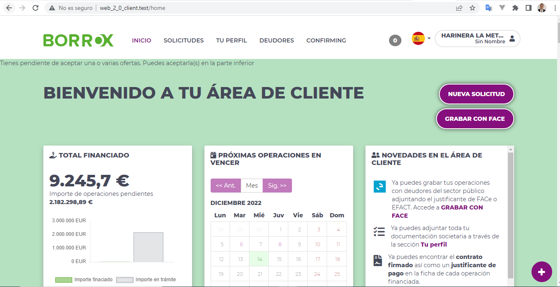Click the BORROX logo
Viewport: 560px width, 287px height.
[x=78, y=40]
